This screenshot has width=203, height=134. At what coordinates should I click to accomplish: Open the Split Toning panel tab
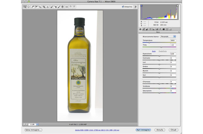click(x=154, y=29)
